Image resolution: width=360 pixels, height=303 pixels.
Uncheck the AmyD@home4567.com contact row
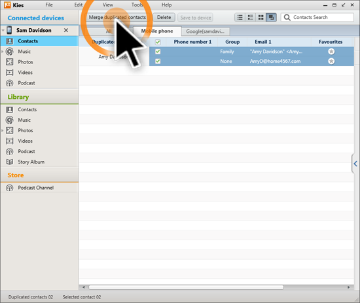[158, 61]
